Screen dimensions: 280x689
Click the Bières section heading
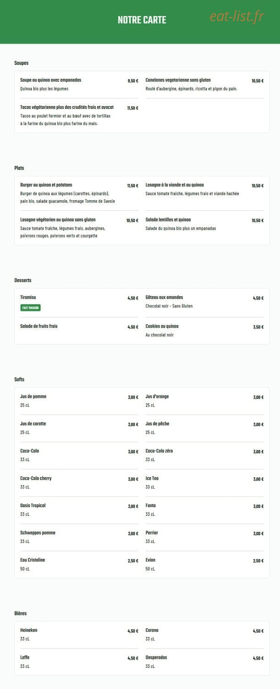tap(21, 614)
